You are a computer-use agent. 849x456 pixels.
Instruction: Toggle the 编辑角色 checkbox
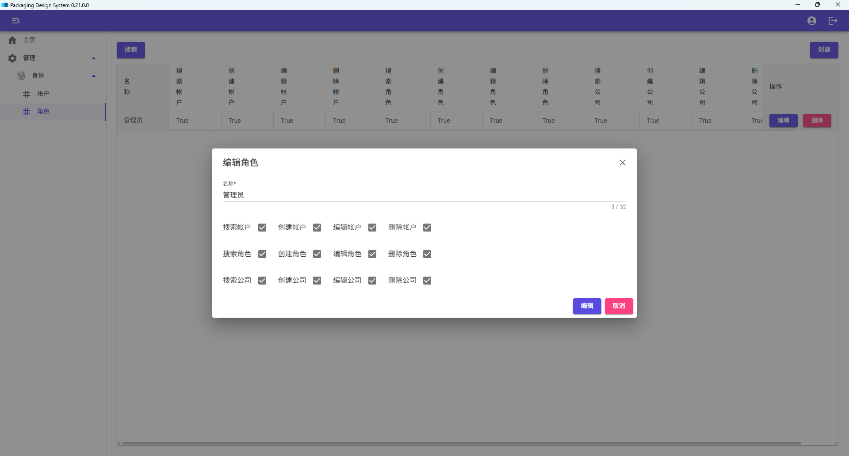(x=372, y=254)
